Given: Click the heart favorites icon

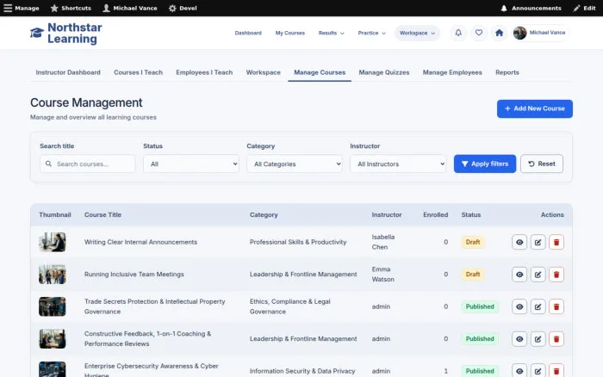Looking at the screenshot, I should click(x=478, y=33).
